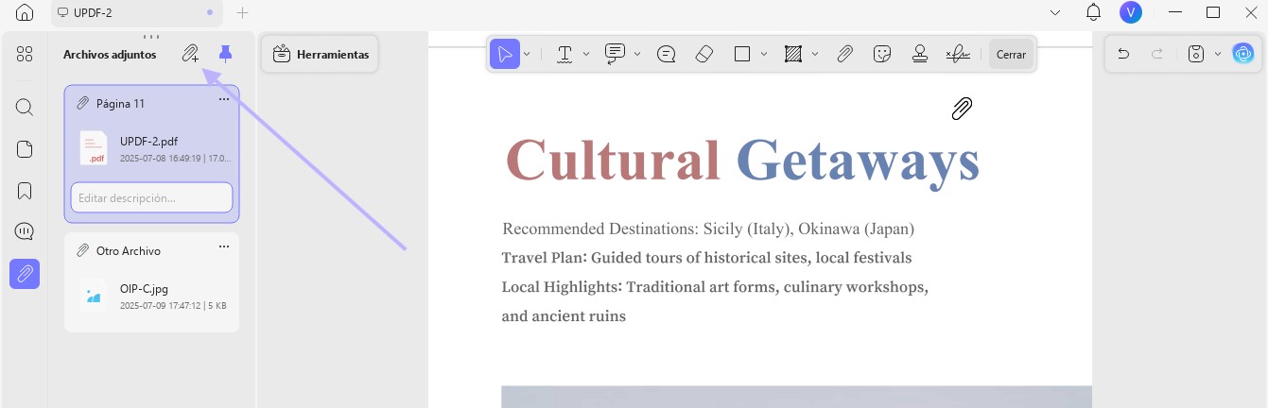Go to the Home screen icon
The width and height of the screenshot is (1268, 408).
point(25,13)
